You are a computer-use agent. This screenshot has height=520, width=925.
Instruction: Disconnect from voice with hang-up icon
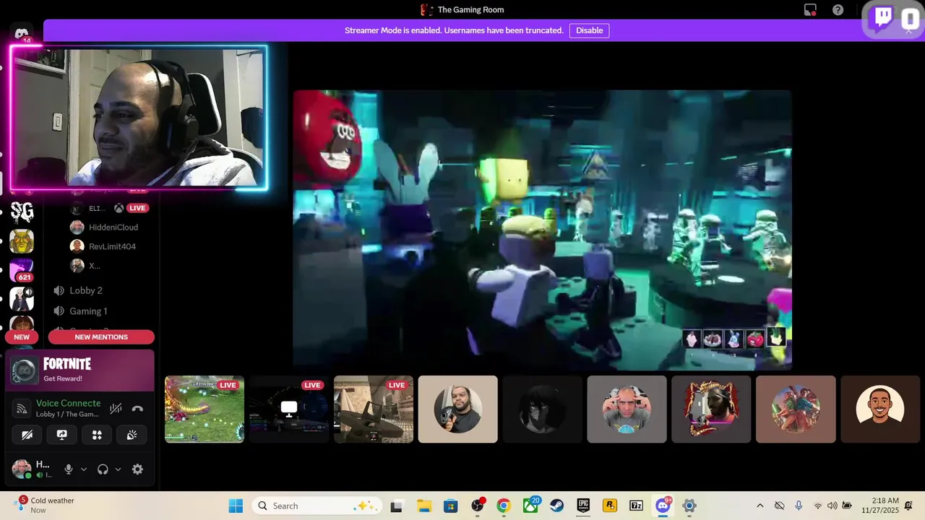point(137,409)
